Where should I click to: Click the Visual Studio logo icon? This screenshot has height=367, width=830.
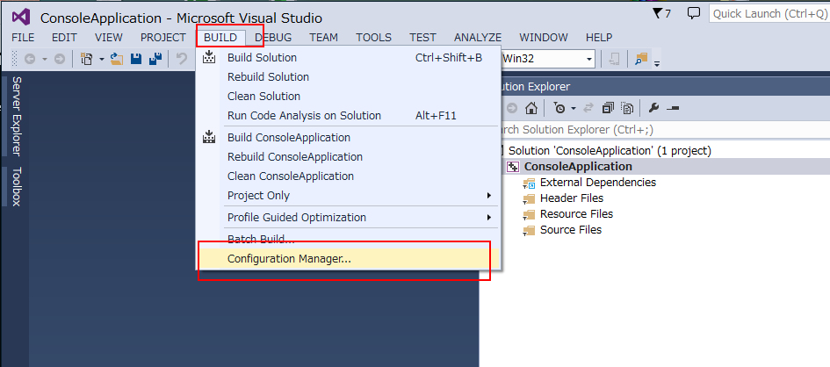(22, 17)
